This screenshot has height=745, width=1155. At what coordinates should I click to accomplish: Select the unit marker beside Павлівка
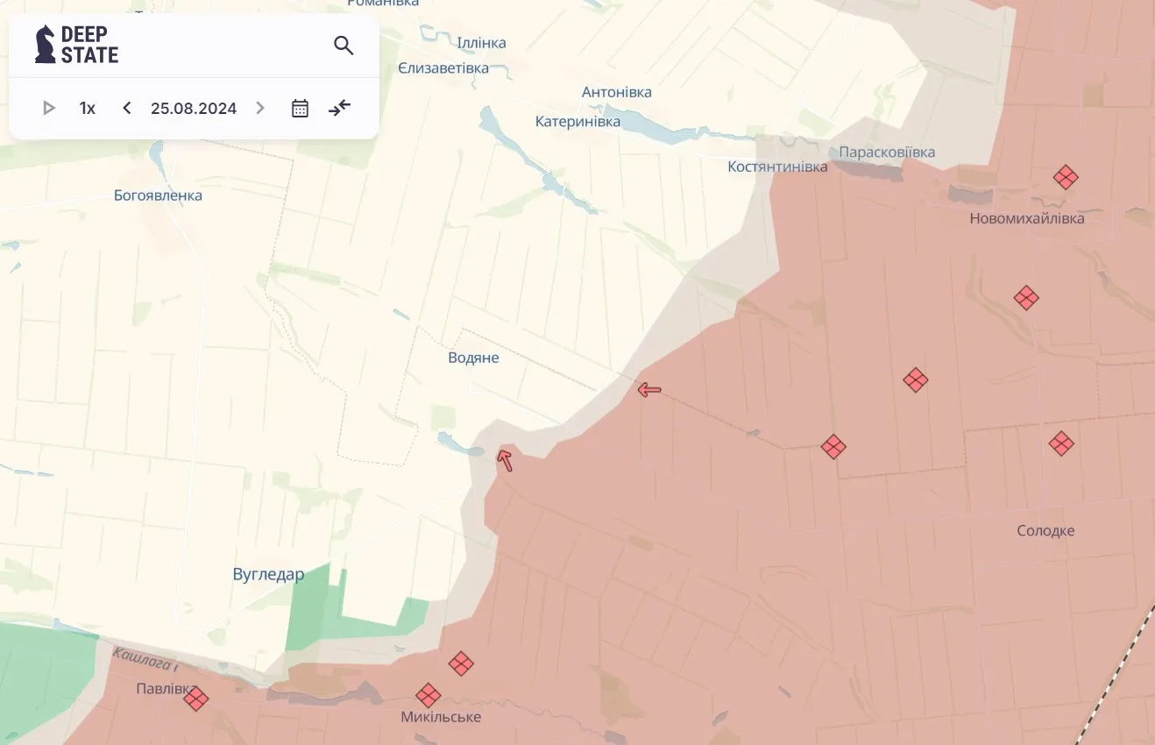click(196, 699)
